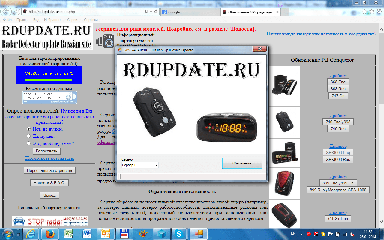Open link about new camera or coordinate errors
This screenshot has height=240, width=384.
pos(321,34)
